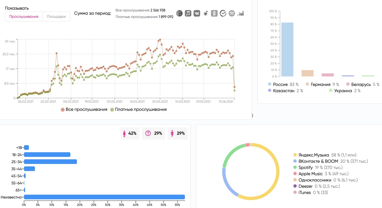382x208 pixels.
Task: Toggle Украина 2 % legend entry
Action: (x=345, y=91)
